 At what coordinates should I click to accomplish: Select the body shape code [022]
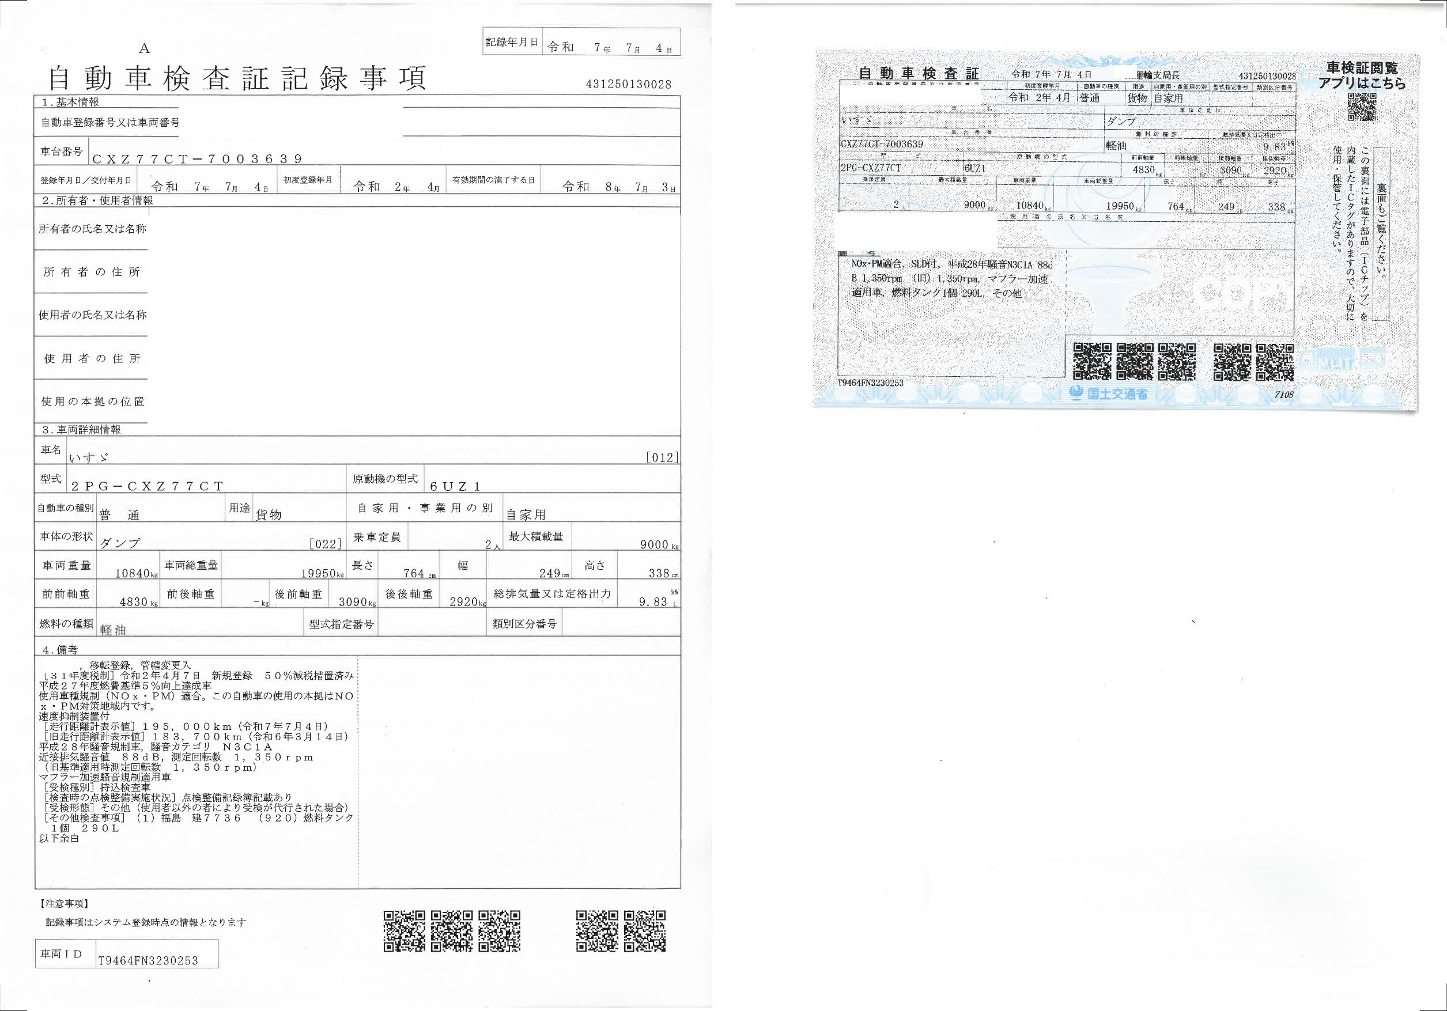325,544
